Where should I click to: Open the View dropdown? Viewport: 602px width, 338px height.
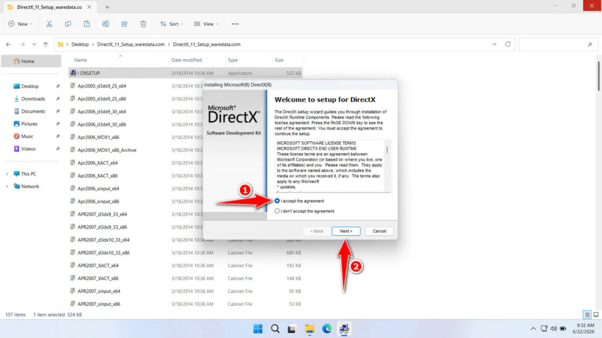point(206,23)
